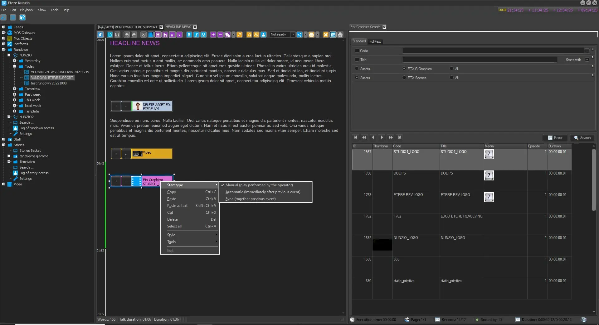This screenshot has width=599, height=325.
Task: Click the blue filmstrip video icon
Action: 151,35
